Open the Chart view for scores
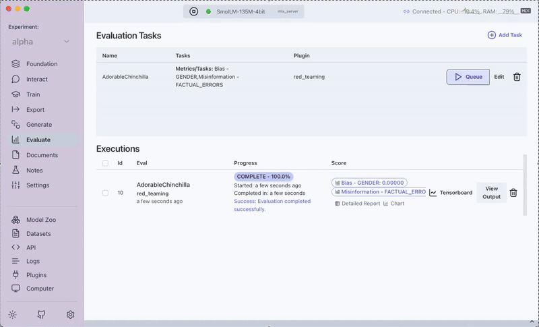This screenshot has width=539, height=327. [394, 203]
